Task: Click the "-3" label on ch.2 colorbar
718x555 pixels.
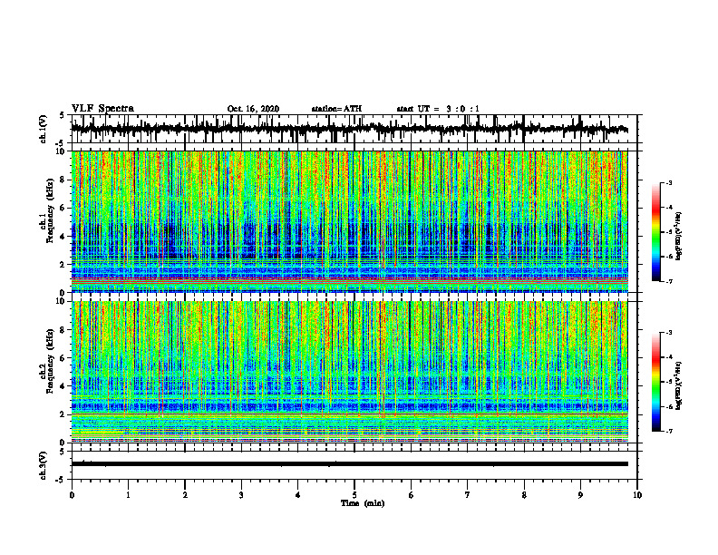Action: [669, 333]
